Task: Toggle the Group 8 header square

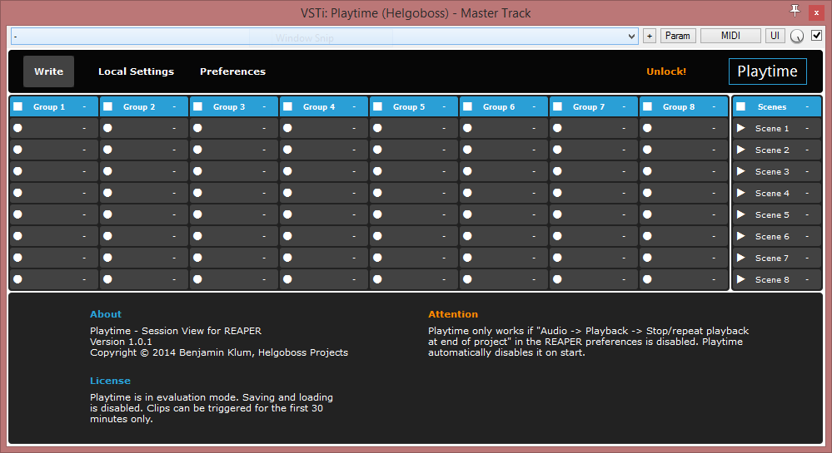Action: click(x=647, y=106)
